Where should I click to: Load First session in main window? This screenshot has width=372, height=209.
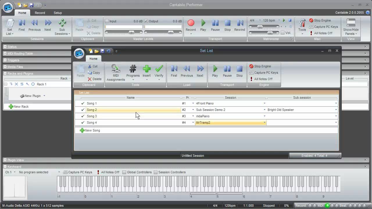[x=22, y=25]
